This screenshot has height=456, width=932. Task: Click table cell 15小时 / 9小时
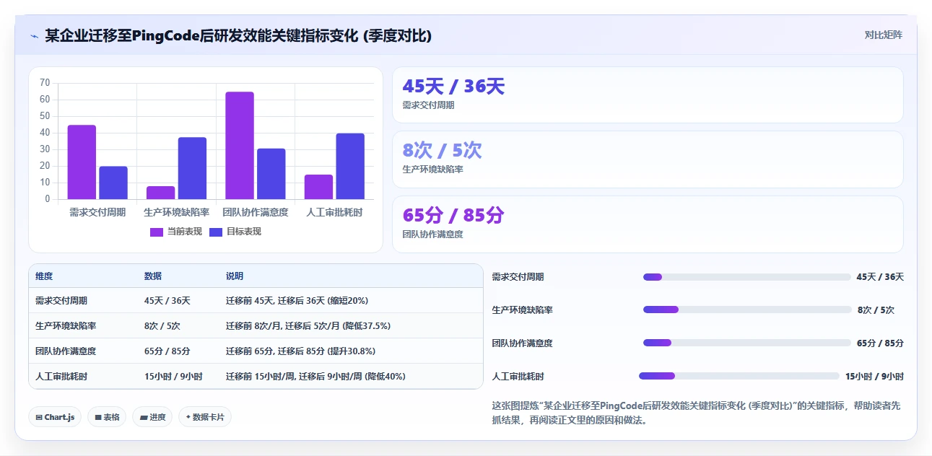pyautogui.click(x=173, y=376)
